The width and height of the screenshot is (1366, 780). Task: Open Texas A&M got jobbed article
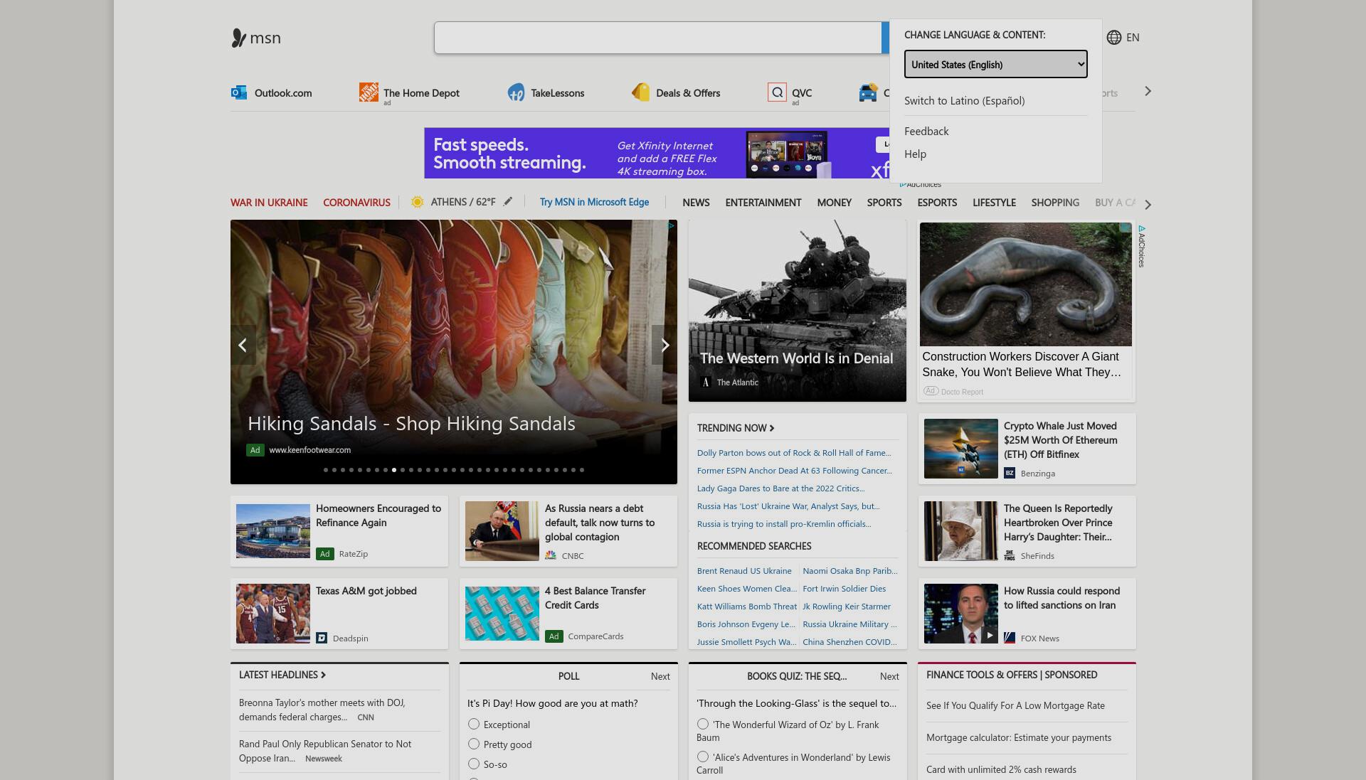[366, 591]
